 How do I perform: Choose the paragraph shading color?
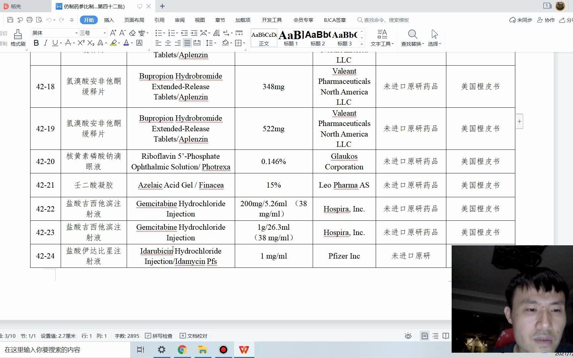click(225, 43)
